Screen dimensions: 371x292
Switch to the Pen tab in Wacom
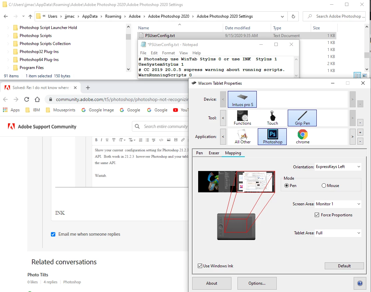[199, 153]
